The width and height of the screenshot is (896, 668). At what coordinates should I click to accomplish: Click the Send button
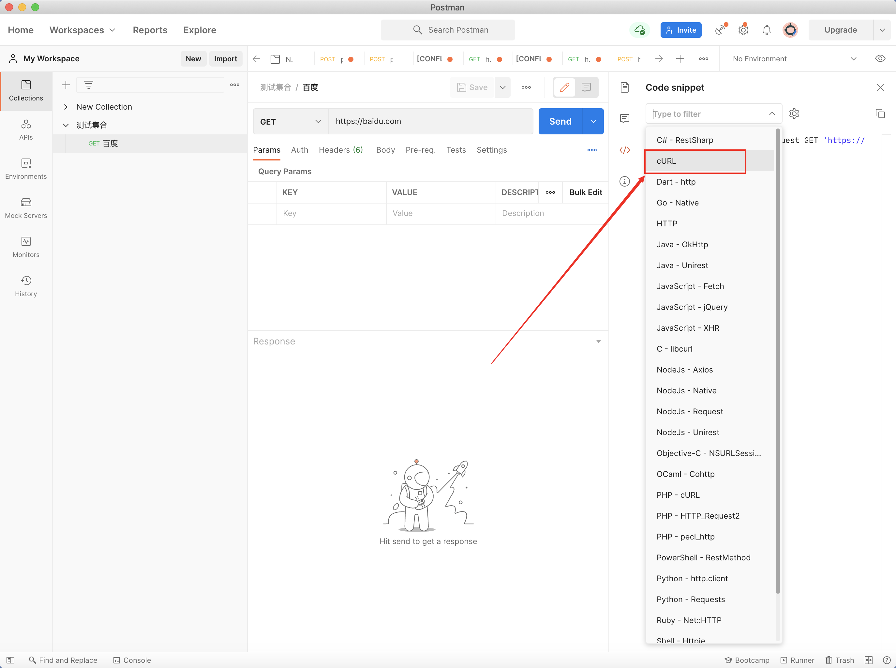[x=560, y=121]
